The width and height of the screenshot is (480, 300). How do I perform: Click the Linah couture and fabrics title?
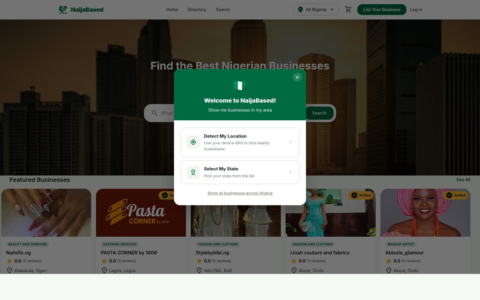tap(320, 253)
